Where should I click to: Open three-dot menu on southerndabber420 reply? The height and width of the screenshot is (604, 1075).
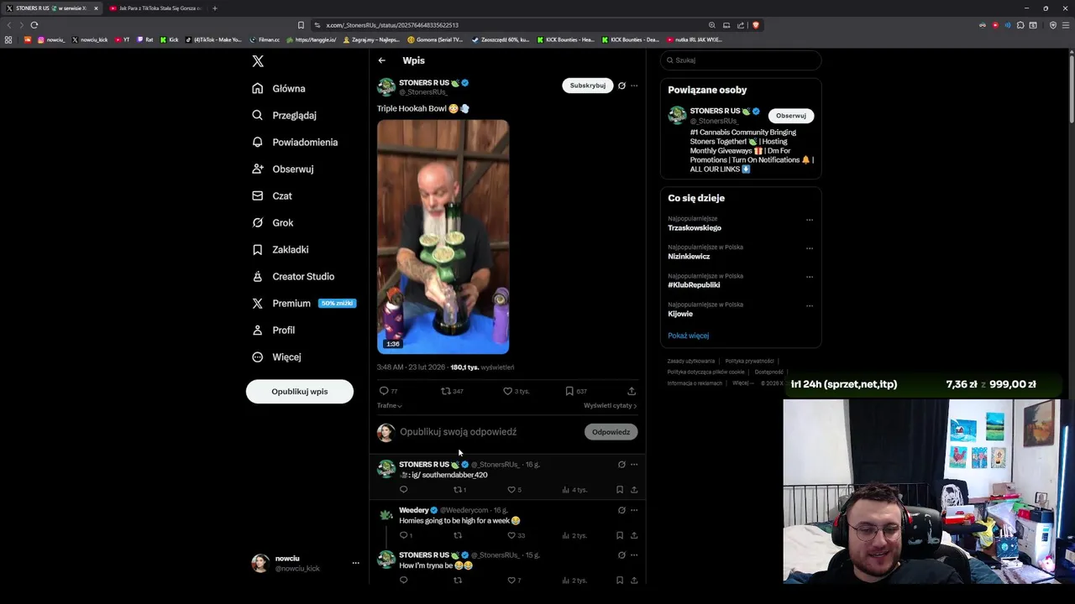tap(634, 465)
